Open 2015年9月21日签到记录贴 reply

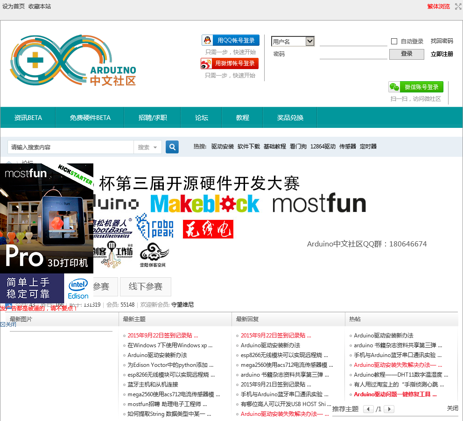(276, 385)
